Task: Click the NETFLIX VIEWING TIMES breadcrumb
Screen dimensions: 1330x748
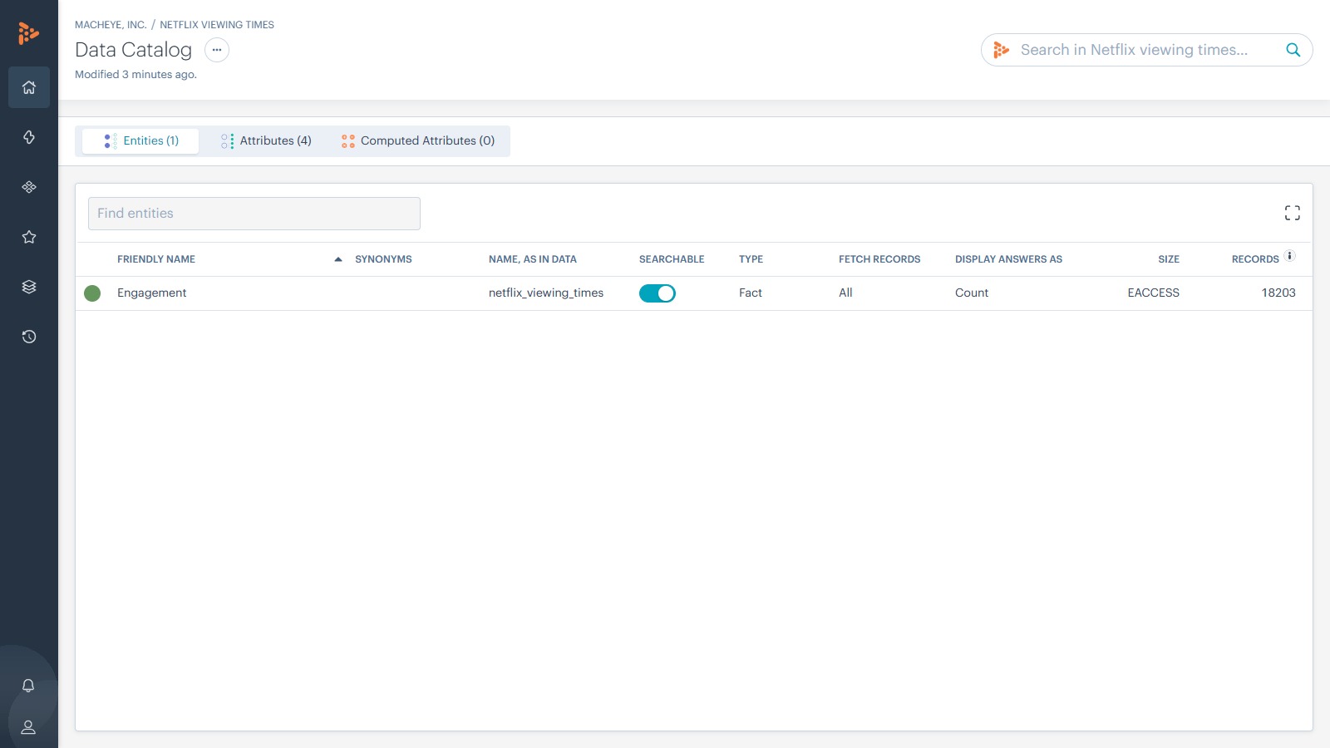Action: [x=217, y=25]
